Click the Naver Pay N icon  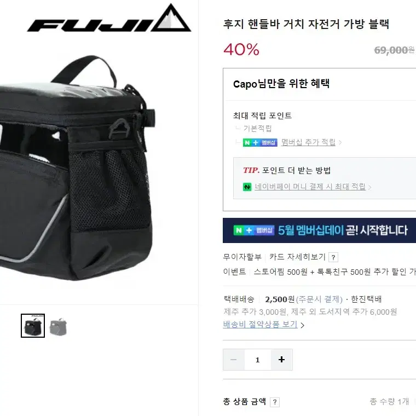point(247,187)
